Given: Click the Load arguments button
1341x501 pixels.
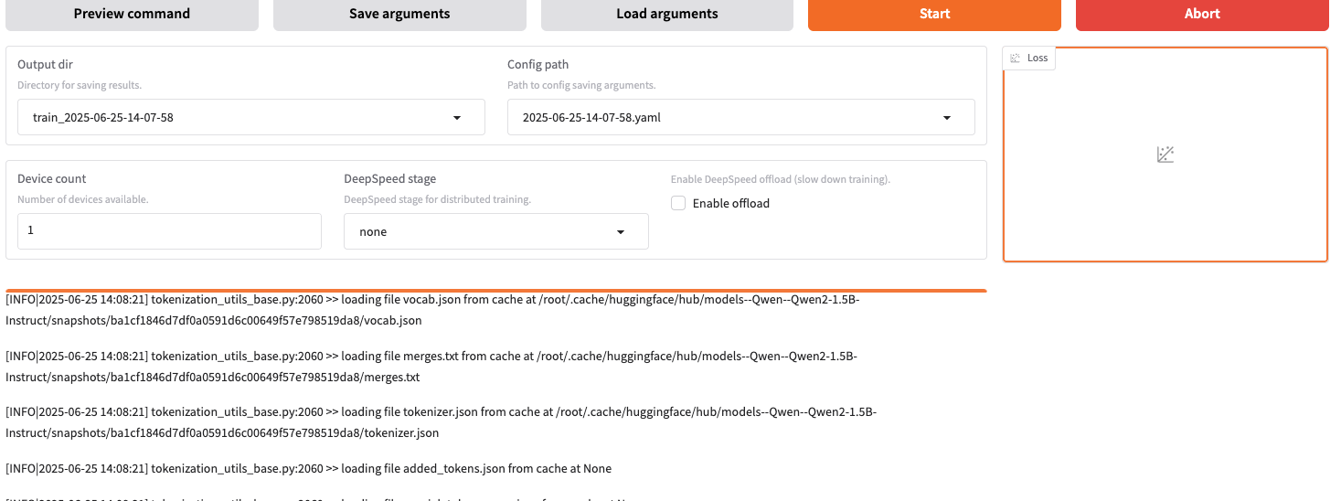Looking at the screenshot, I should pos(666,14).
